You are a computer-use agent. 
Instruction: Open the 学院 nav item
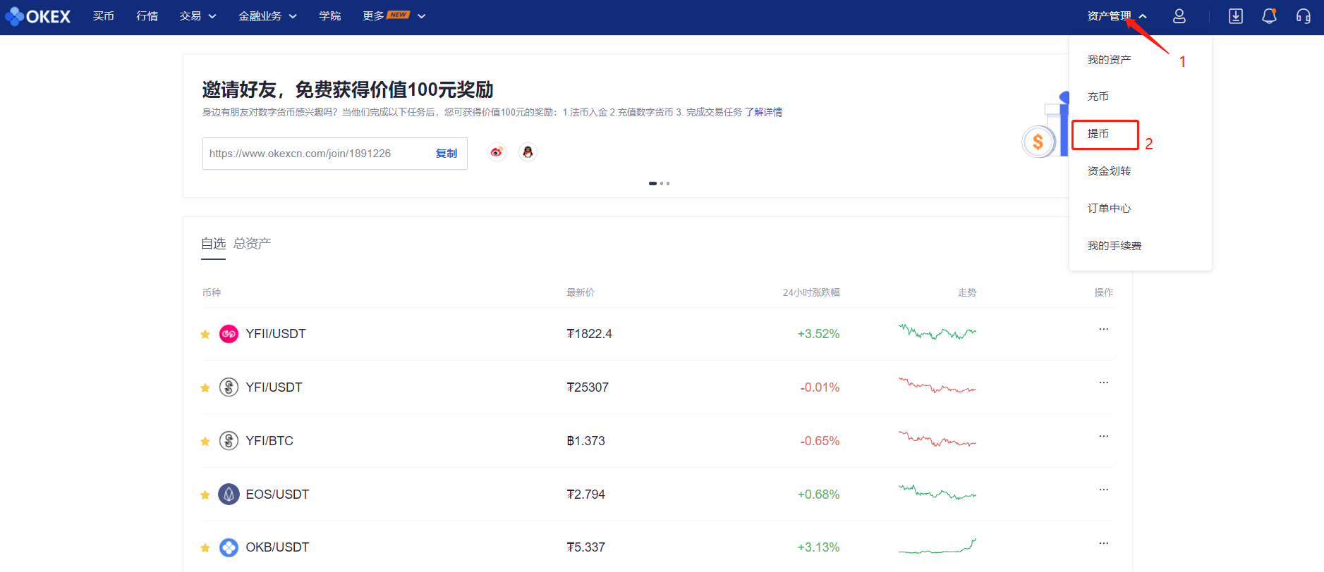(330, 16)
